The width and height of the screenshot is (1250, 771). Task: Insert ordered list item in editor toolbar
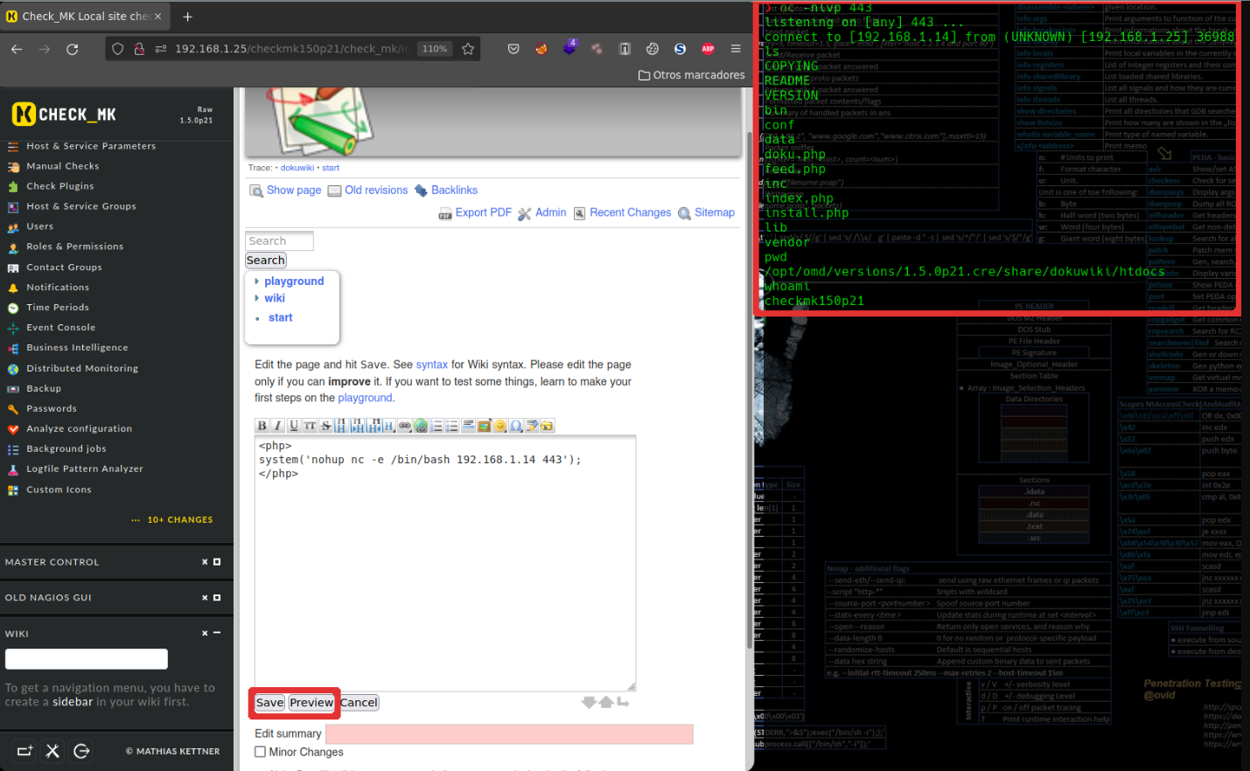[x=436, y=426]
